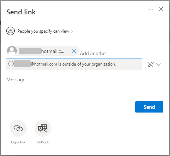Click the people link settings icon
Image resolution: width=170 pixels, height=156 pixels.
(11, 31)
